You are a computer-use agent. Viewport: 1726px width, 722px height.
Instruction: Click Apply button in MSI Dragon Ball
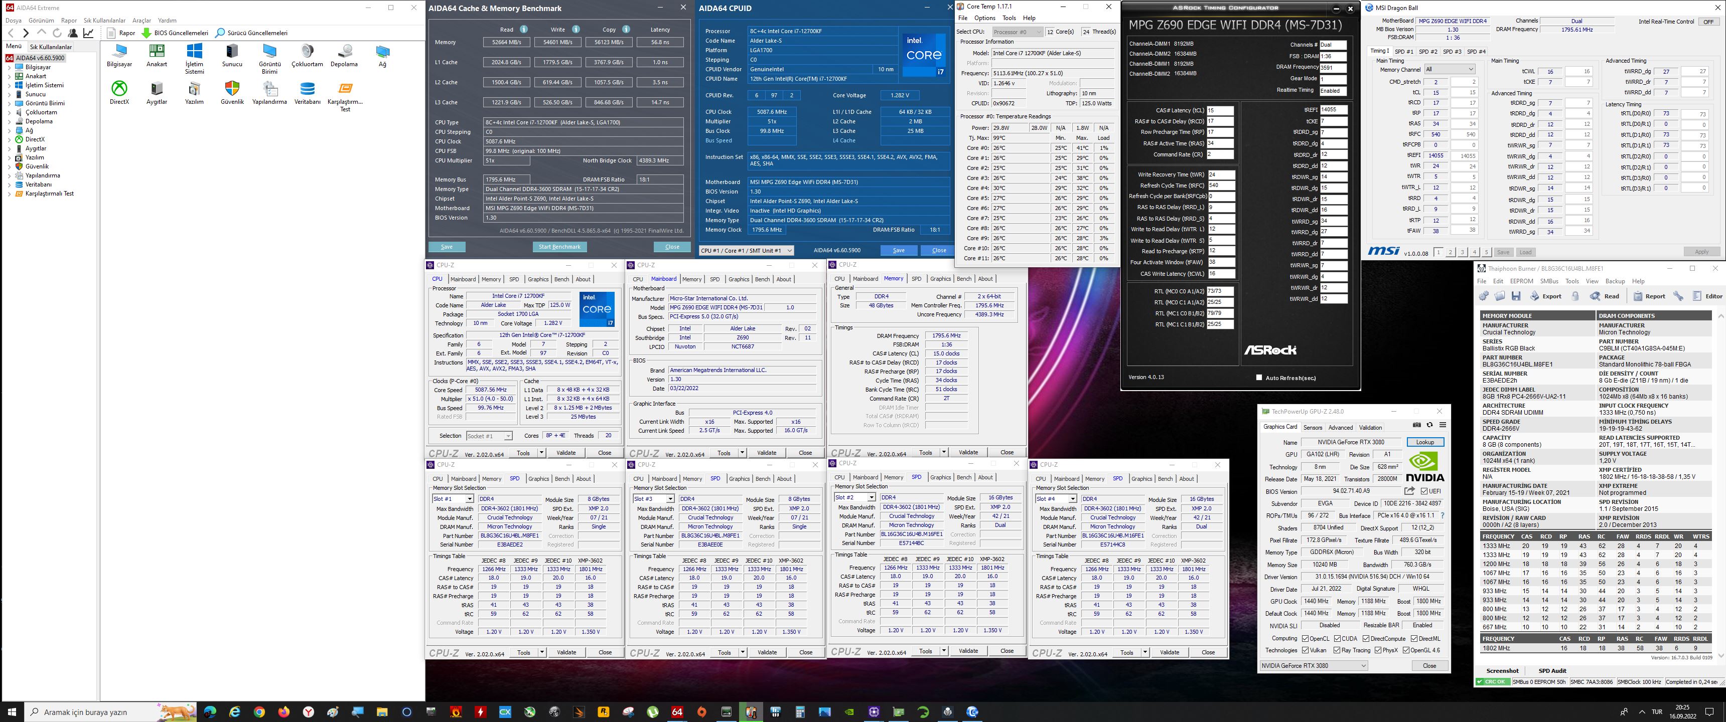coord(1701,252)
